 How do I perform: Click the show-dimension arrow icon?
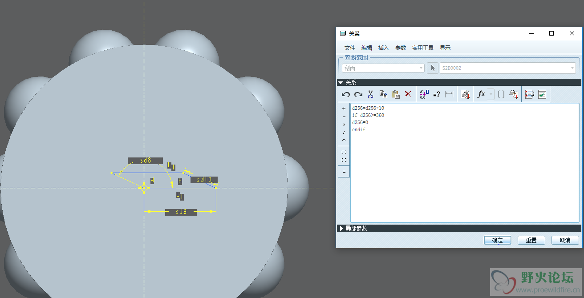[449, 94]
